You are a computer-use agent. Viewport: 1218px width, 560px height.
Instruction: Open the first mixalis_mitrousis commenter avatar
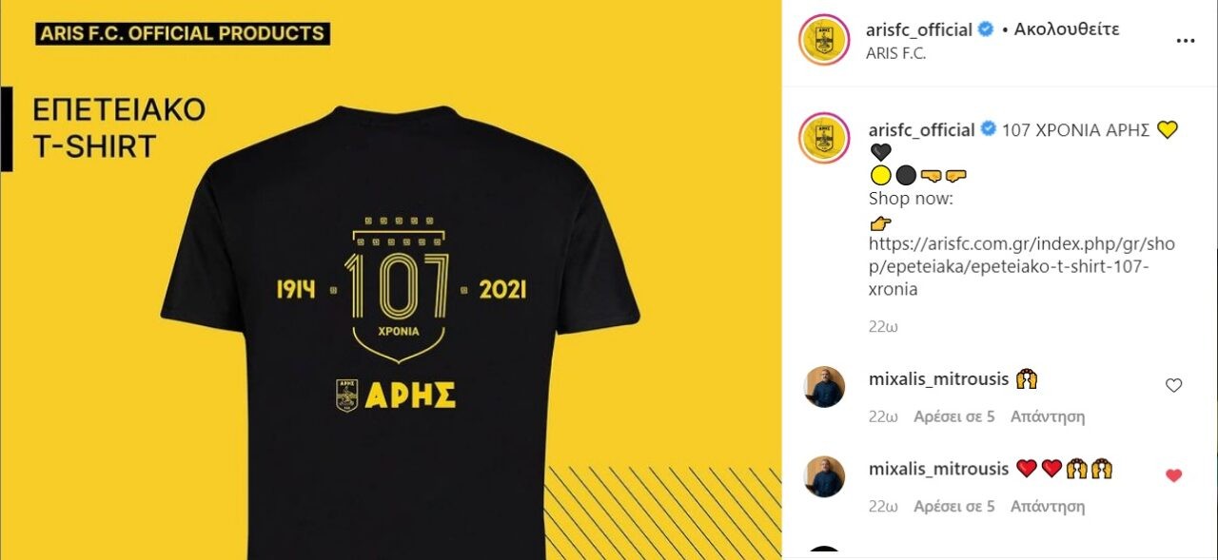pos(824,387)
